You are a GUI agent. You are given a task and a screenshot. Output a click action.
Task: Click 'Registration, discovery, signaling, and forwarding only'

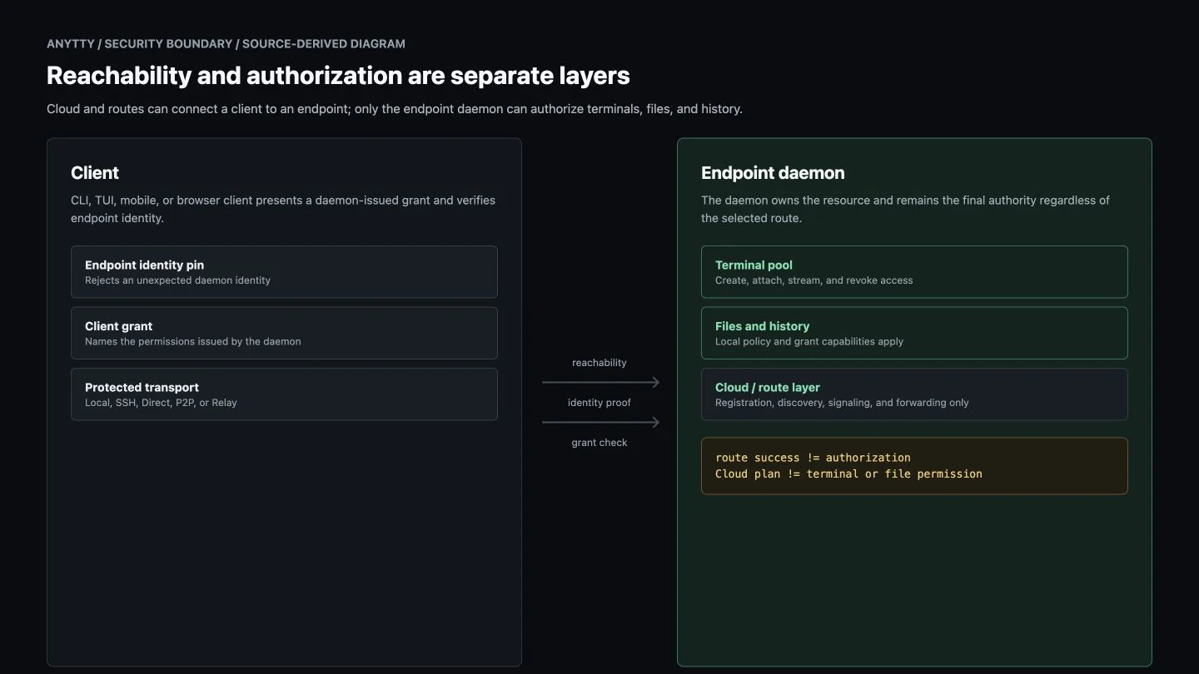click(x=842, y=403)
